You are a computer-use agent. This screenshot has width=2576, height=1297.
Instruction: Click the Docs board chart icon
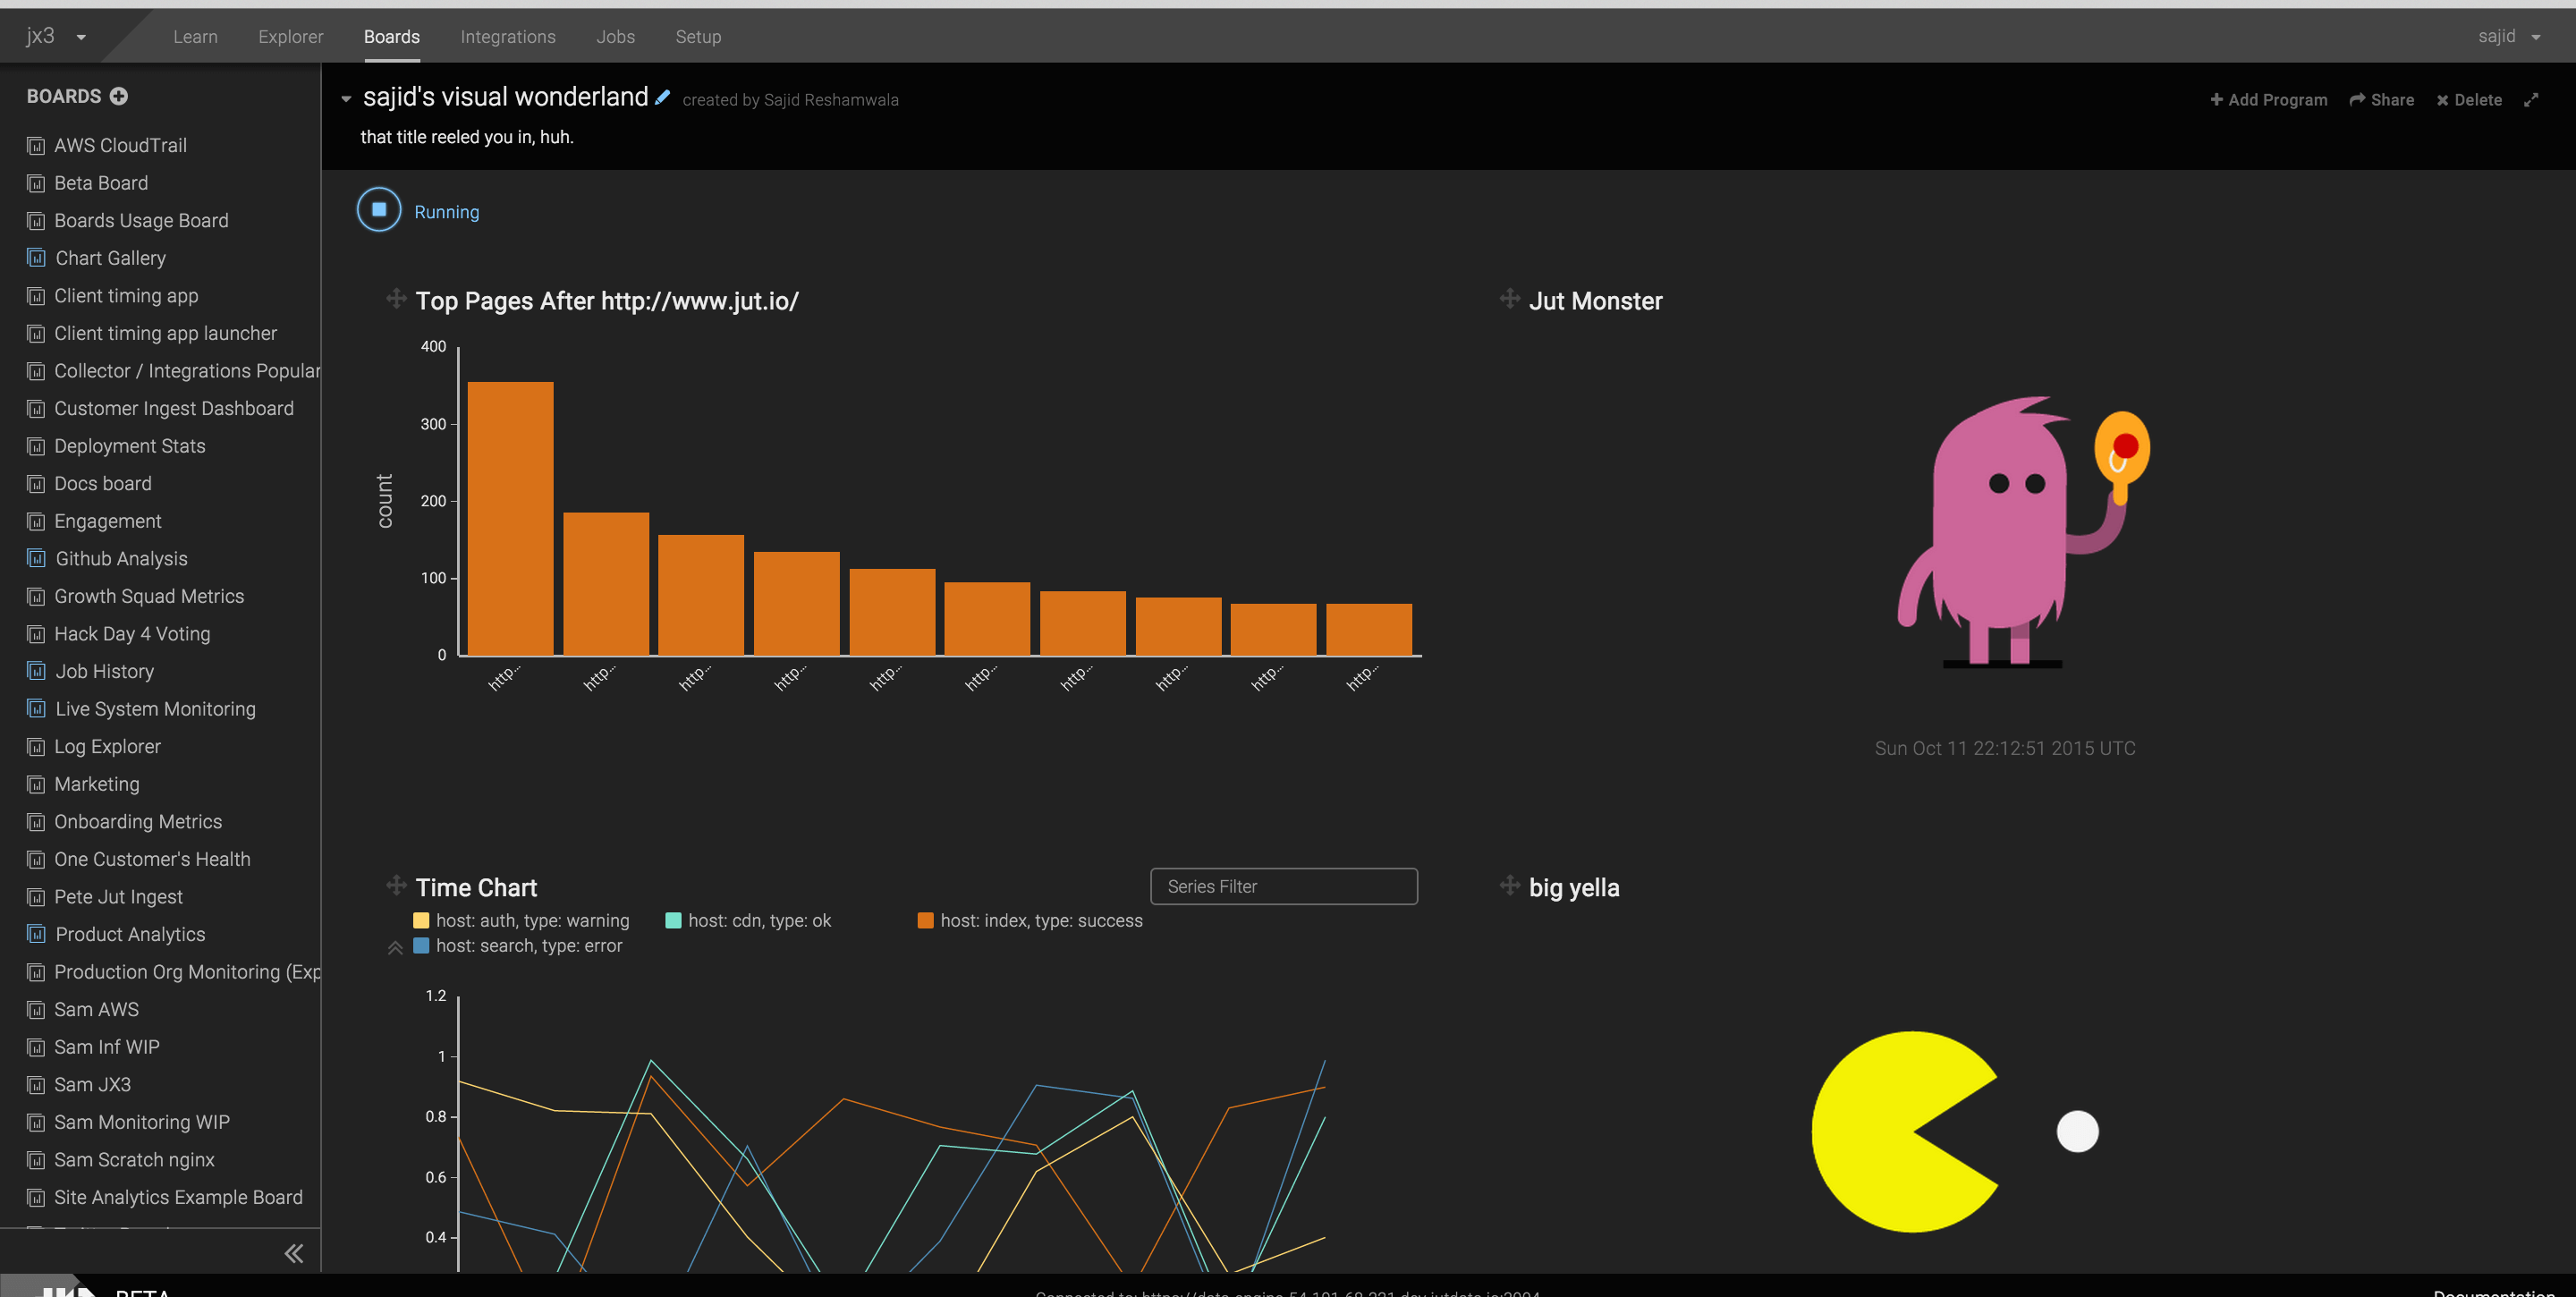click(x=36, y=485)
